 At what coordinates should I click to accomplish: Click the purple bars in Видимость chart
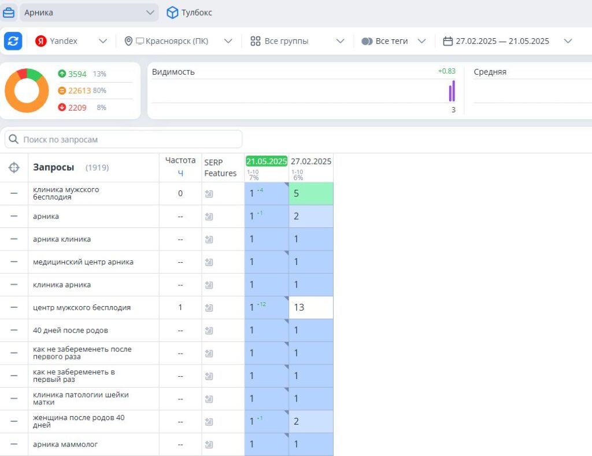tap(452, 91)
